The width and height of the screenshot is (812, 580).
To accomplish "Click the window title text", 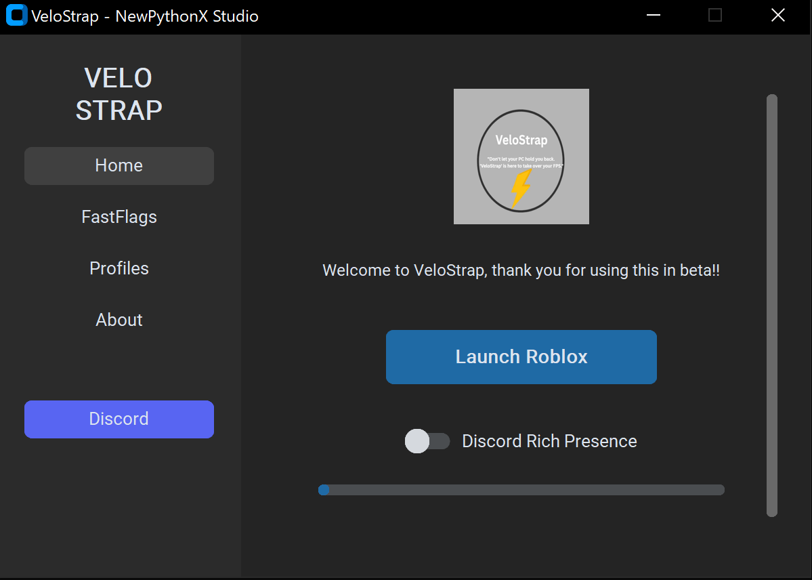I will [145, 16].
